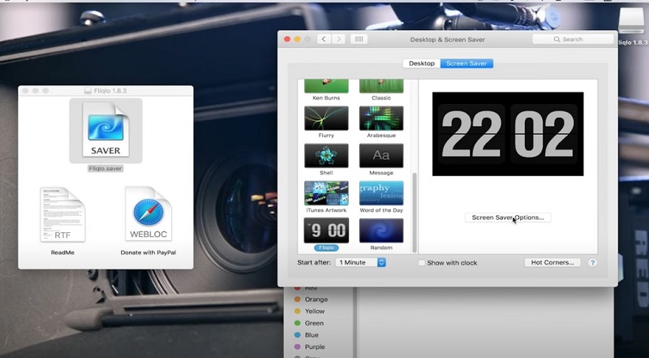Open the Hot Corners settings button

pyautogui.click(x=552, y=263)
